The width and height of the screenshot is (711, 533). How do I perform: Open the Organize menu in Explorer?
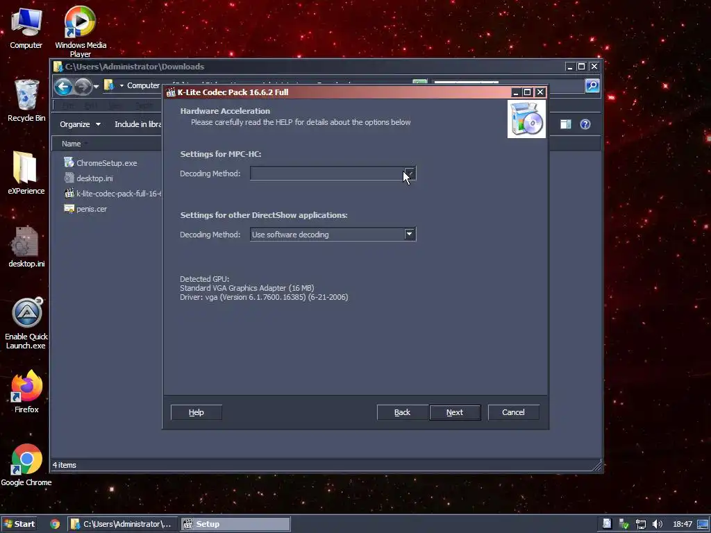[x=81, y=124]
